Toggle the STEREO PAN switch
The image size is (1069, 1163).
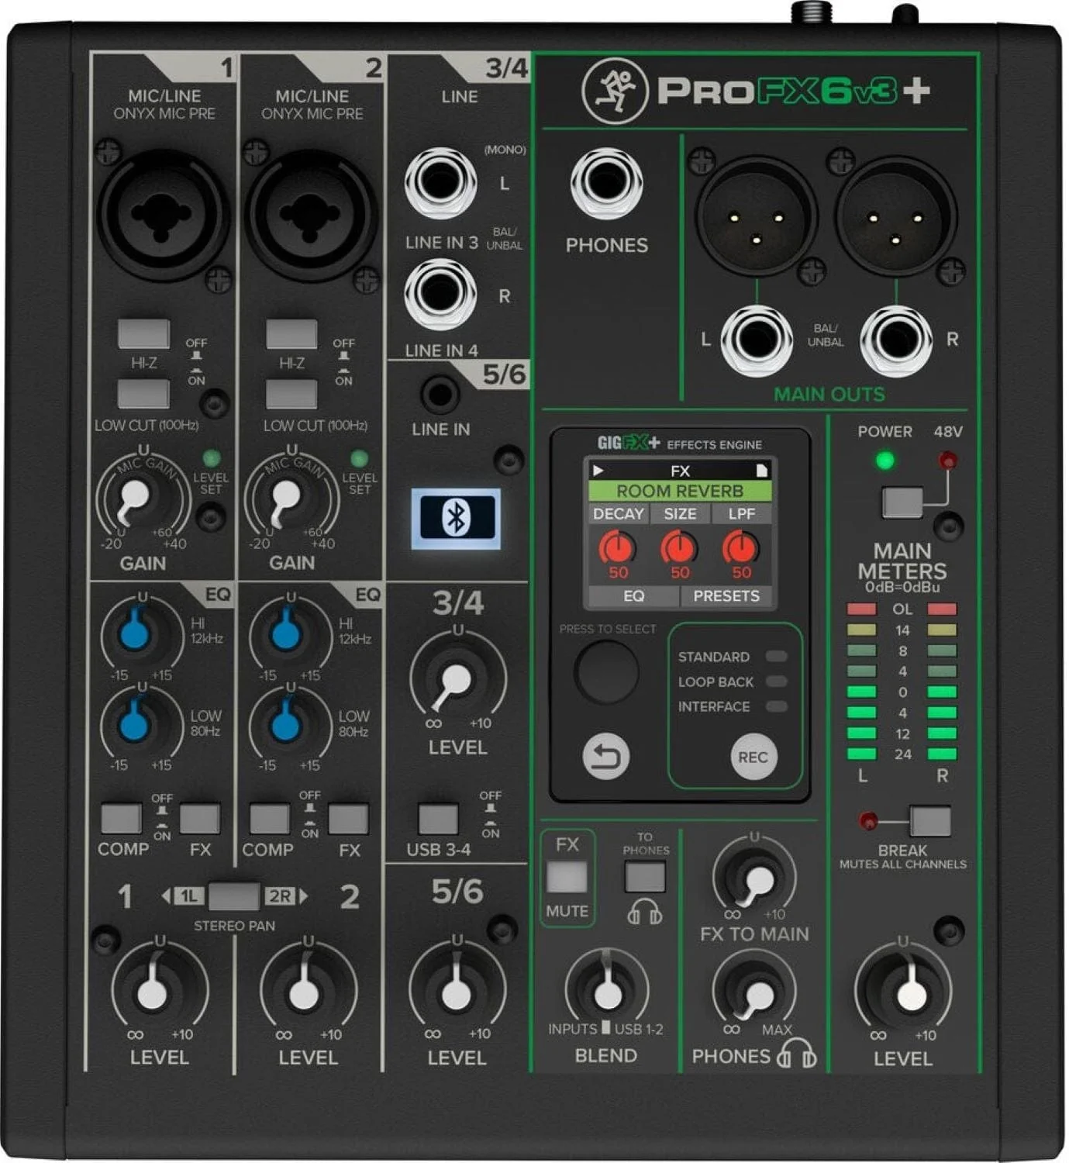point(233,896)
